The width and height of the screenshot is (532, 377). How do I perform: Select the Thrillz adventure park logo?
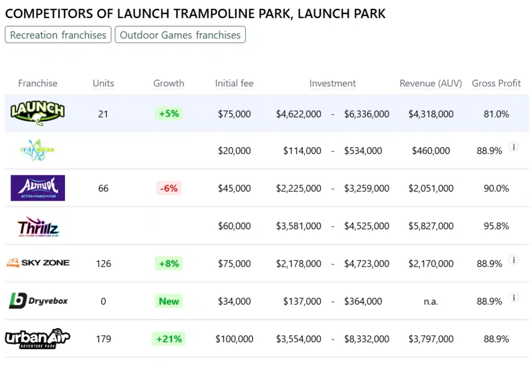pos(37,226)
